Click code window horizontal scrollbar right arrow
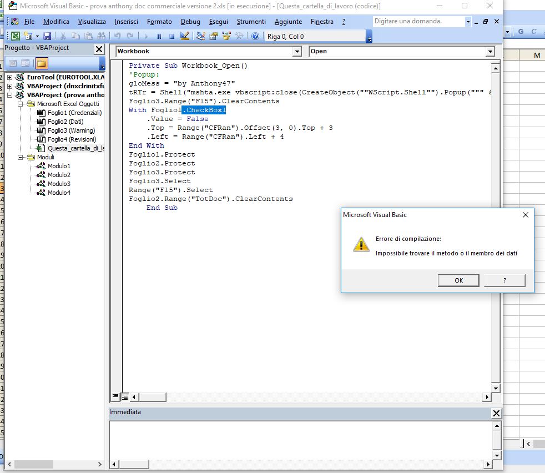The height and width of the screenshot is (473, 545). pyautogui.click(x=487, y=397)
